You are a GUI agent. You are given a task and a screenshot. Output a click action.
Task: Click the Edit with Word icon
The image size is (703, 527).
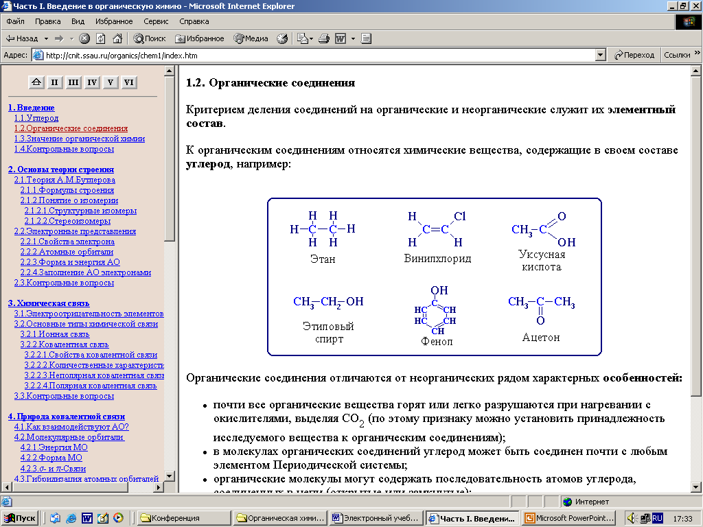(x=341, y=38)
